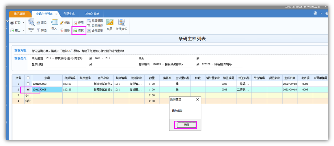Open company dropdown in title bar
The height and width of the screenshot is (146, 334).
click(x=325, y=7)
